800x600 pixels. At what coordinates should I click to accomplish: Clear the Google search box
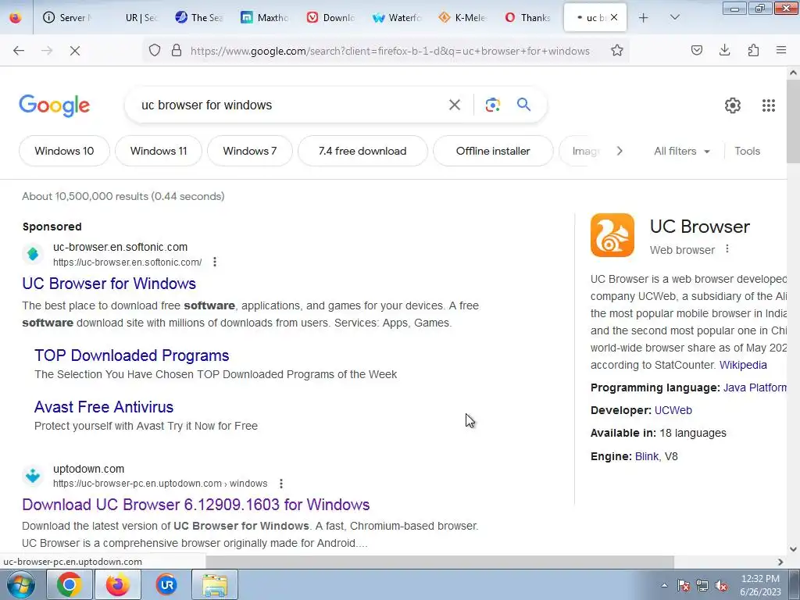[454, 105]
